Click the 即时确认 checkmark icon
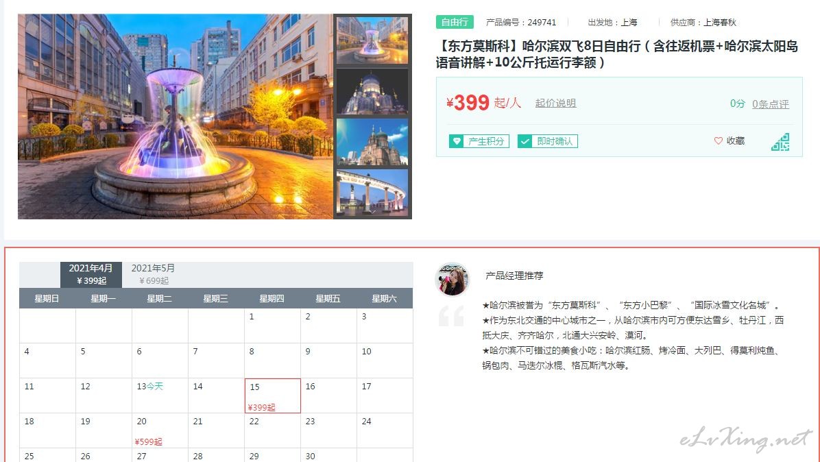Viewport: 820px width, 462px height. tap(524, 141)
